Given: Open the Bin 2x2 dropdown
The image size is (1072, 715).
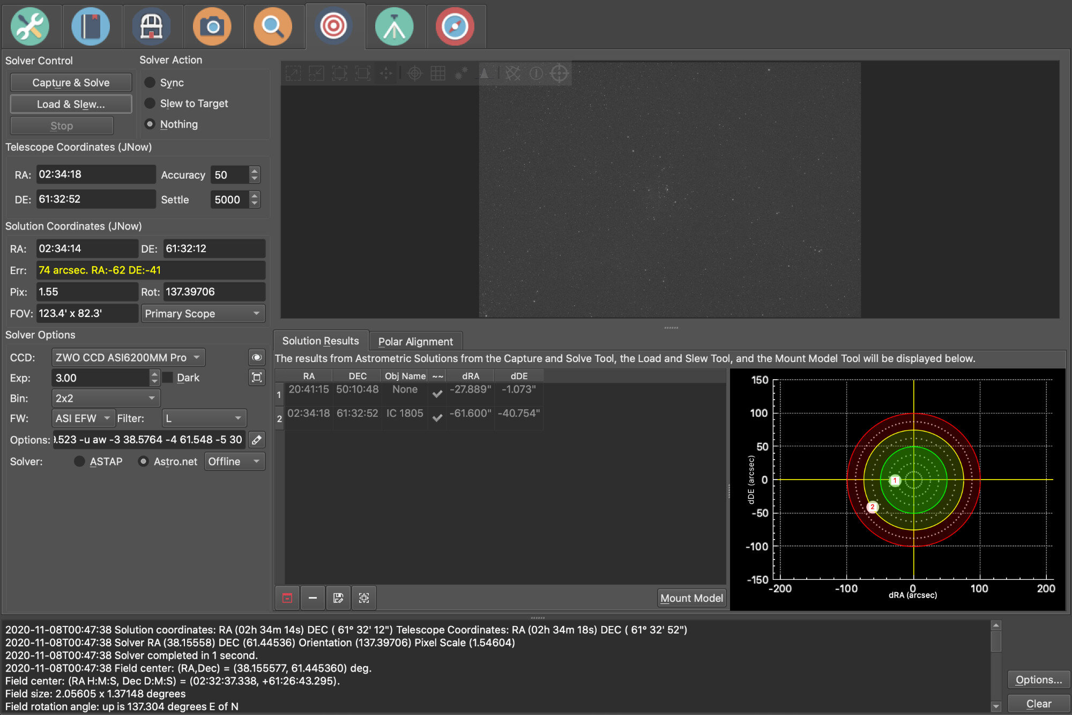Looking at the screenshot, I should click(106, 398).
